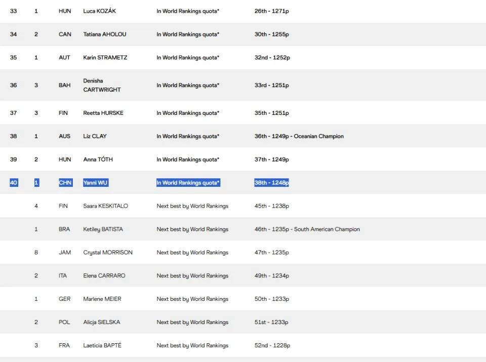Click athlete name Luca KOZÁK
Viewport: 486px width, 362px height.
coord(100,11)
